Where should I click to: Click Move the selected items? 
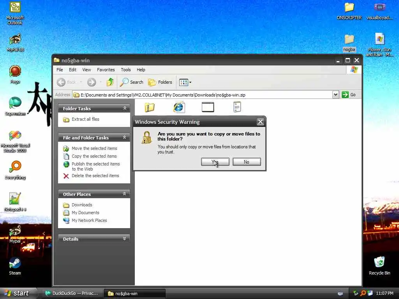tap(90, 148)
